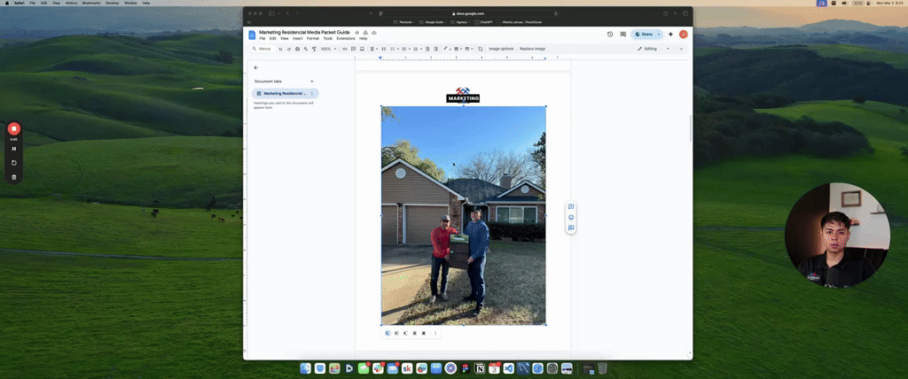The height and width of the screenshot is (379, 908).
Task: Open the version history clock icon
Action: pos(610,35)
